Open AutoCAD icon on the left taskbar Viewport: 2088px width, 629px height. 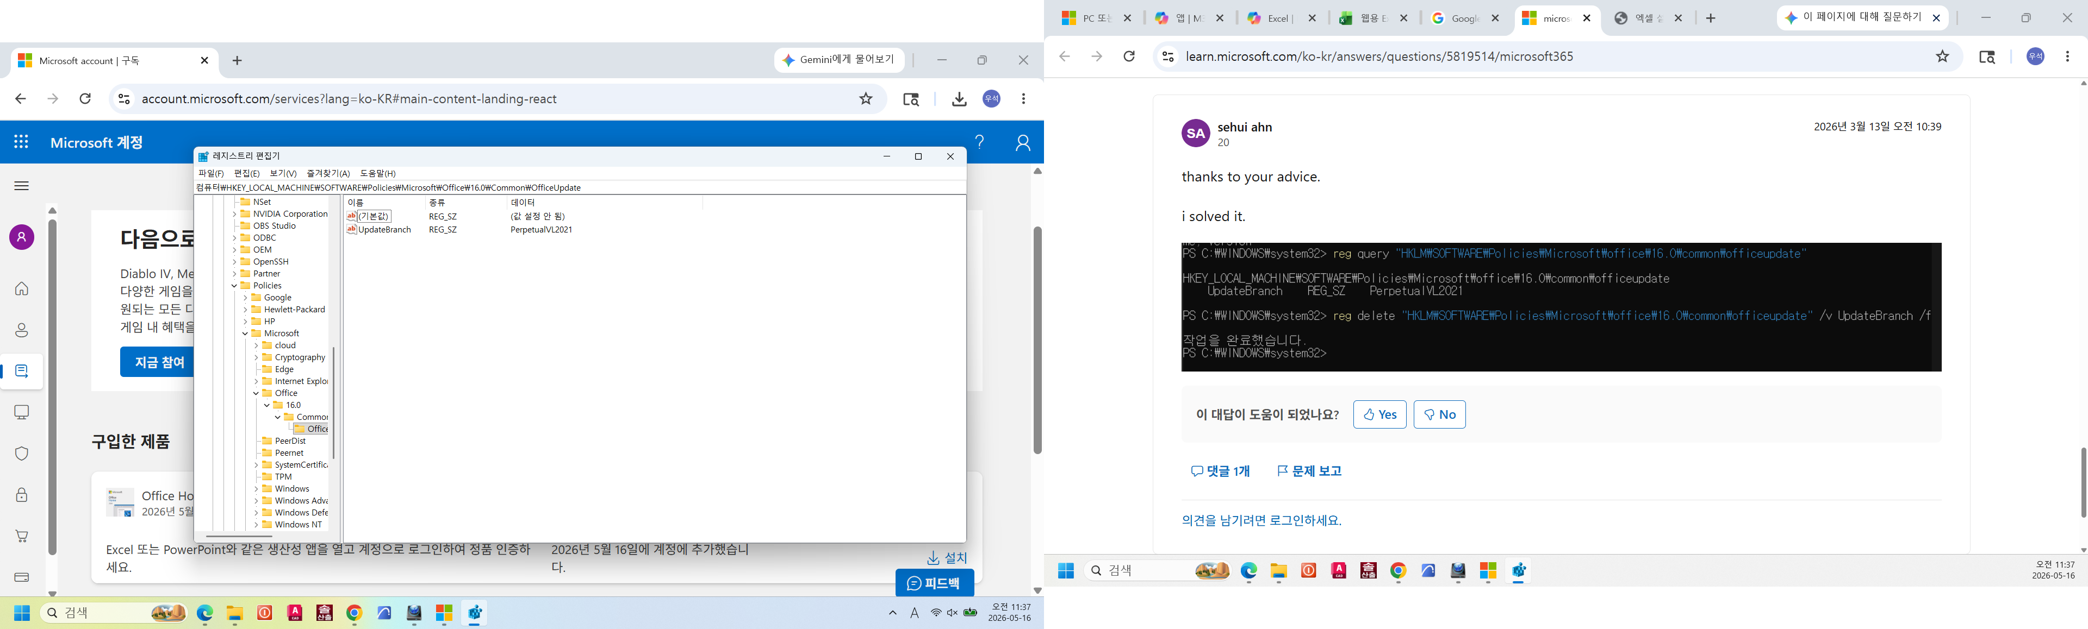point(295,614)
